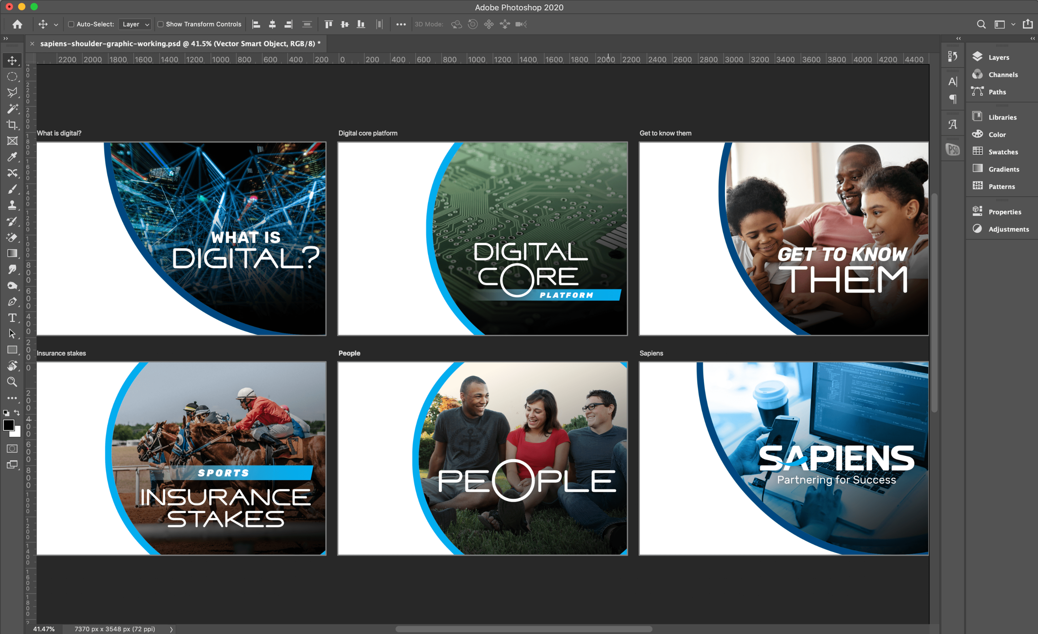Select the Brush tool
This screenshot has width=1038, height=634.
pyautogui.click(x=12, y=189)
